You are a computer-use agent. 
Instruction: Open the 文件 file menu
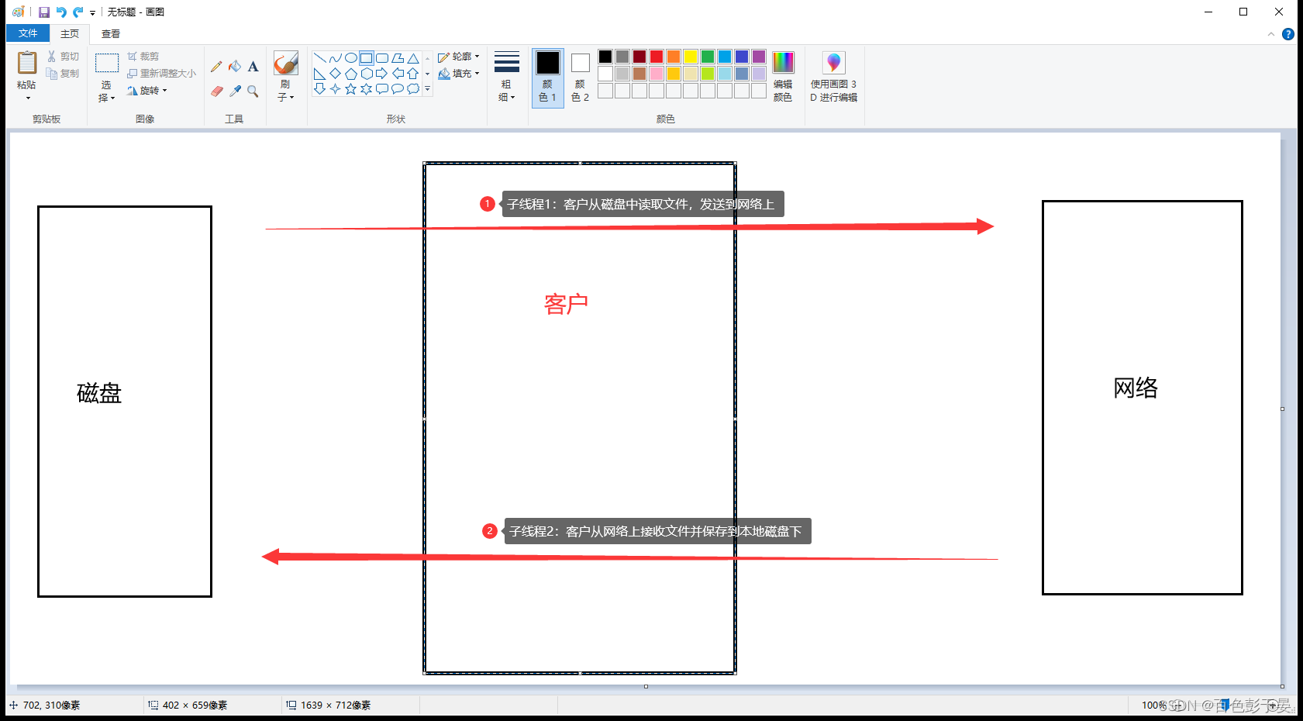coord(28,33)
